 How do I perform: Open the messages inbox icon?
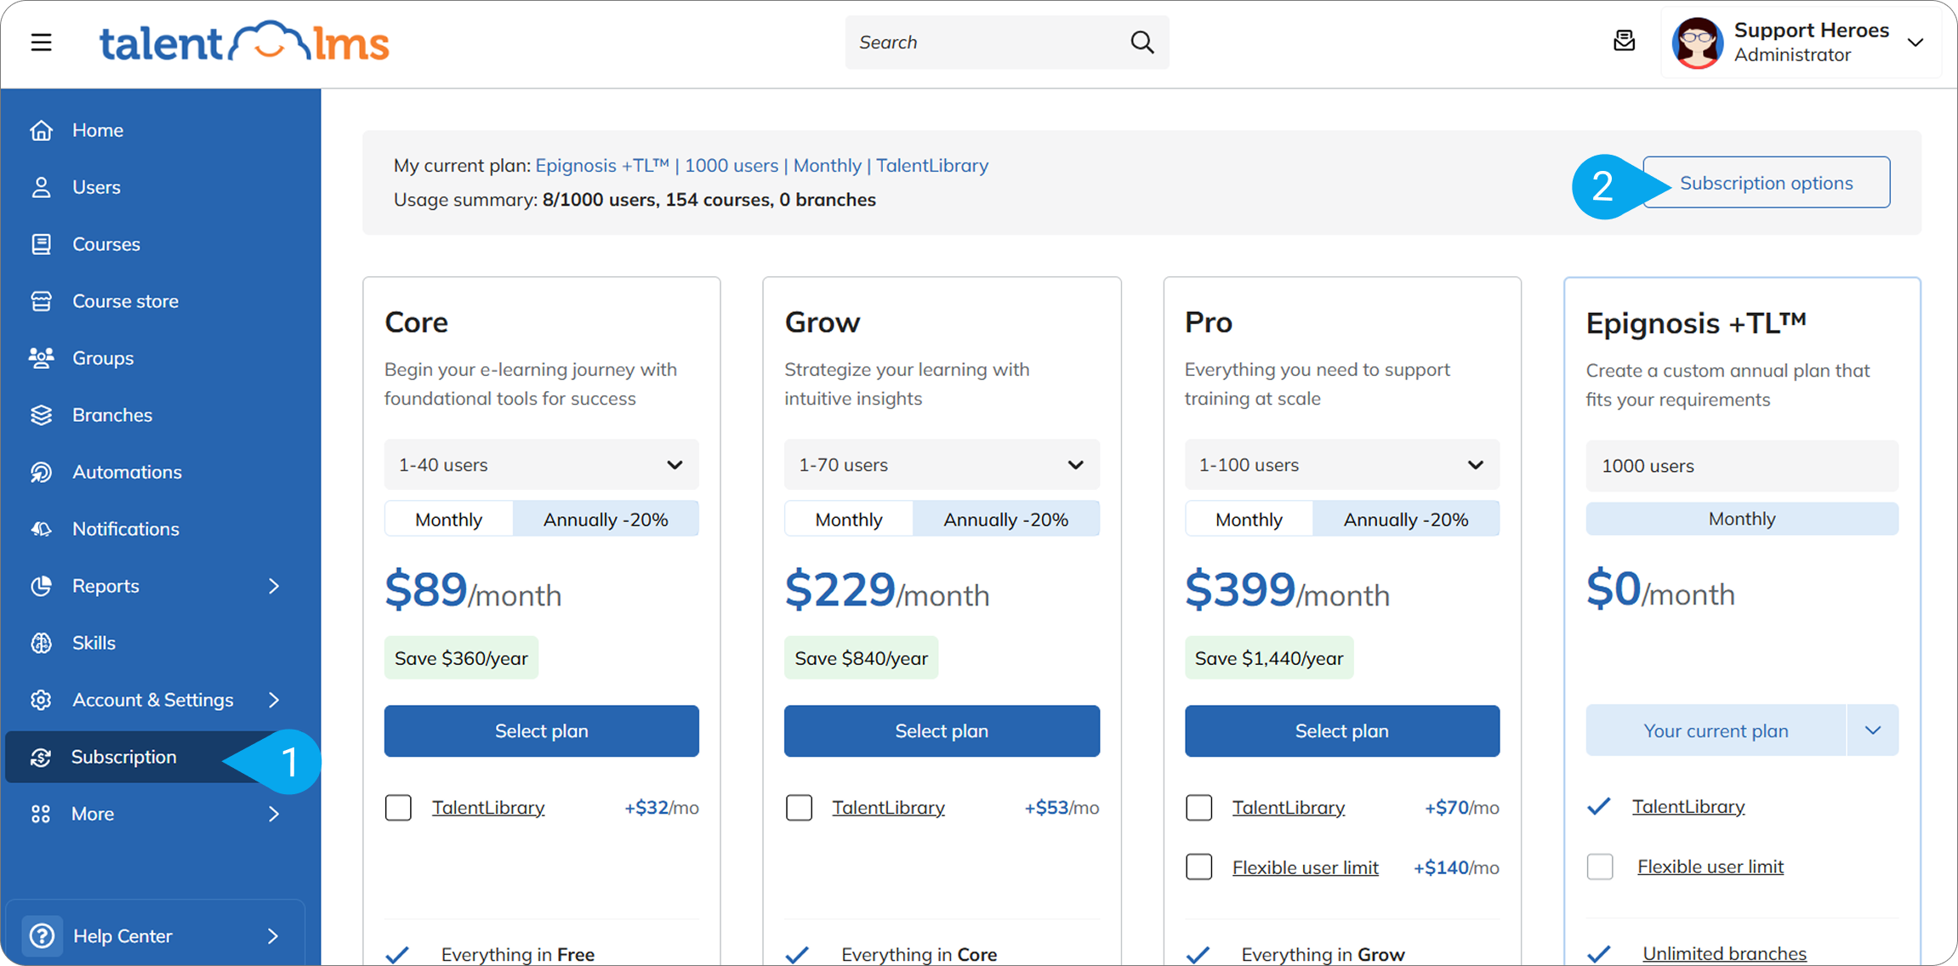click(x=1624, y=41)
